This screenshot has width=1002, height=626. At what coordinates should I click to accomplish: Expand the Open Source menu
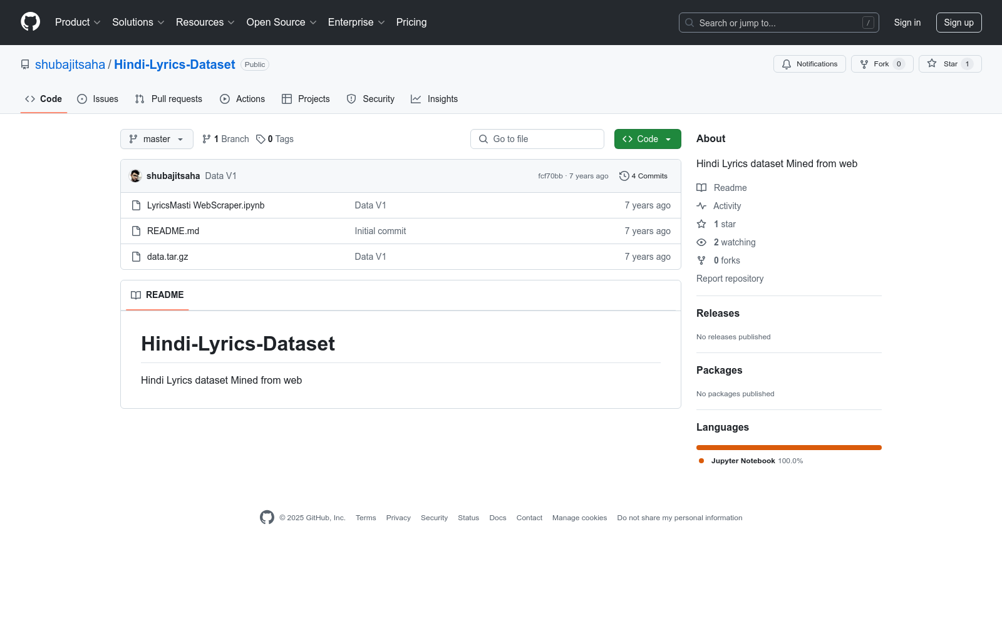click(282, 23)
